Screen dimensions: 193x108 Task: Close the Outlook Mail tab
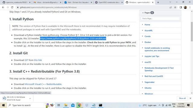[x=91, y=2]
